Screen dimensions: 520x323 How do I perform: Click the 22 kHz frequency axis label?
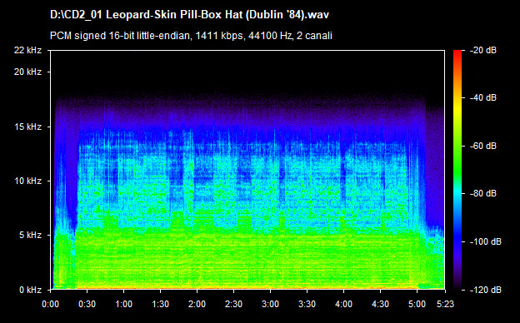click(x=27, y=50)
